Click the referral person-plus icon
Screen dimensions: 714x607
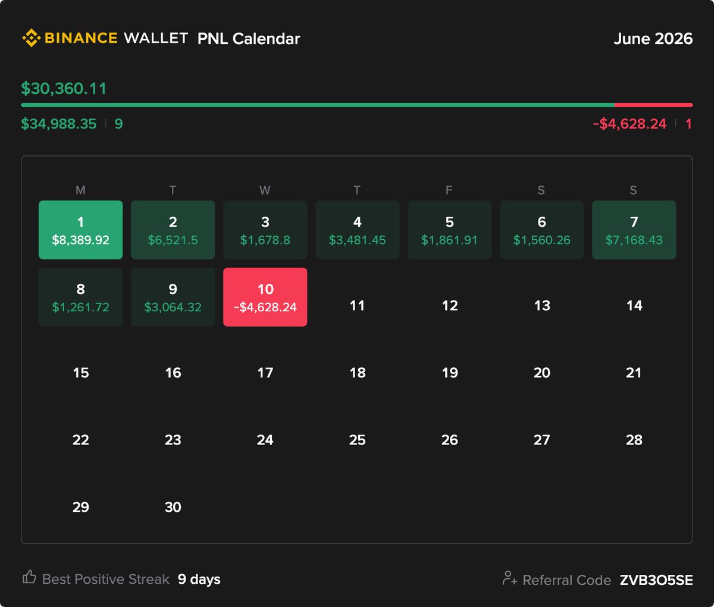[510, 578]
